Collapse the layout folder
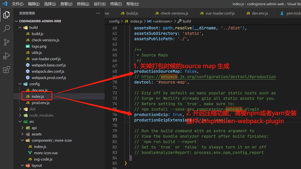This screenshot has height=169, width=301. pos(22,165)
